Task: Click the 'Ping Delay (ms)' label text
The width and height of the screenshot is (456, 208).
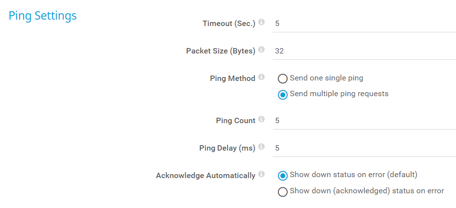Action: click(227, 148)
